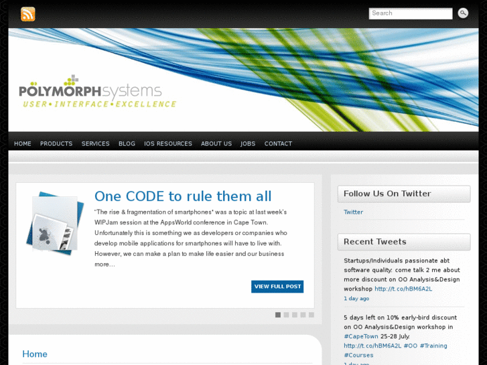Click the Polymorph Systems logo
This screenshot has height=365, width=487.
tap(97, 91)
